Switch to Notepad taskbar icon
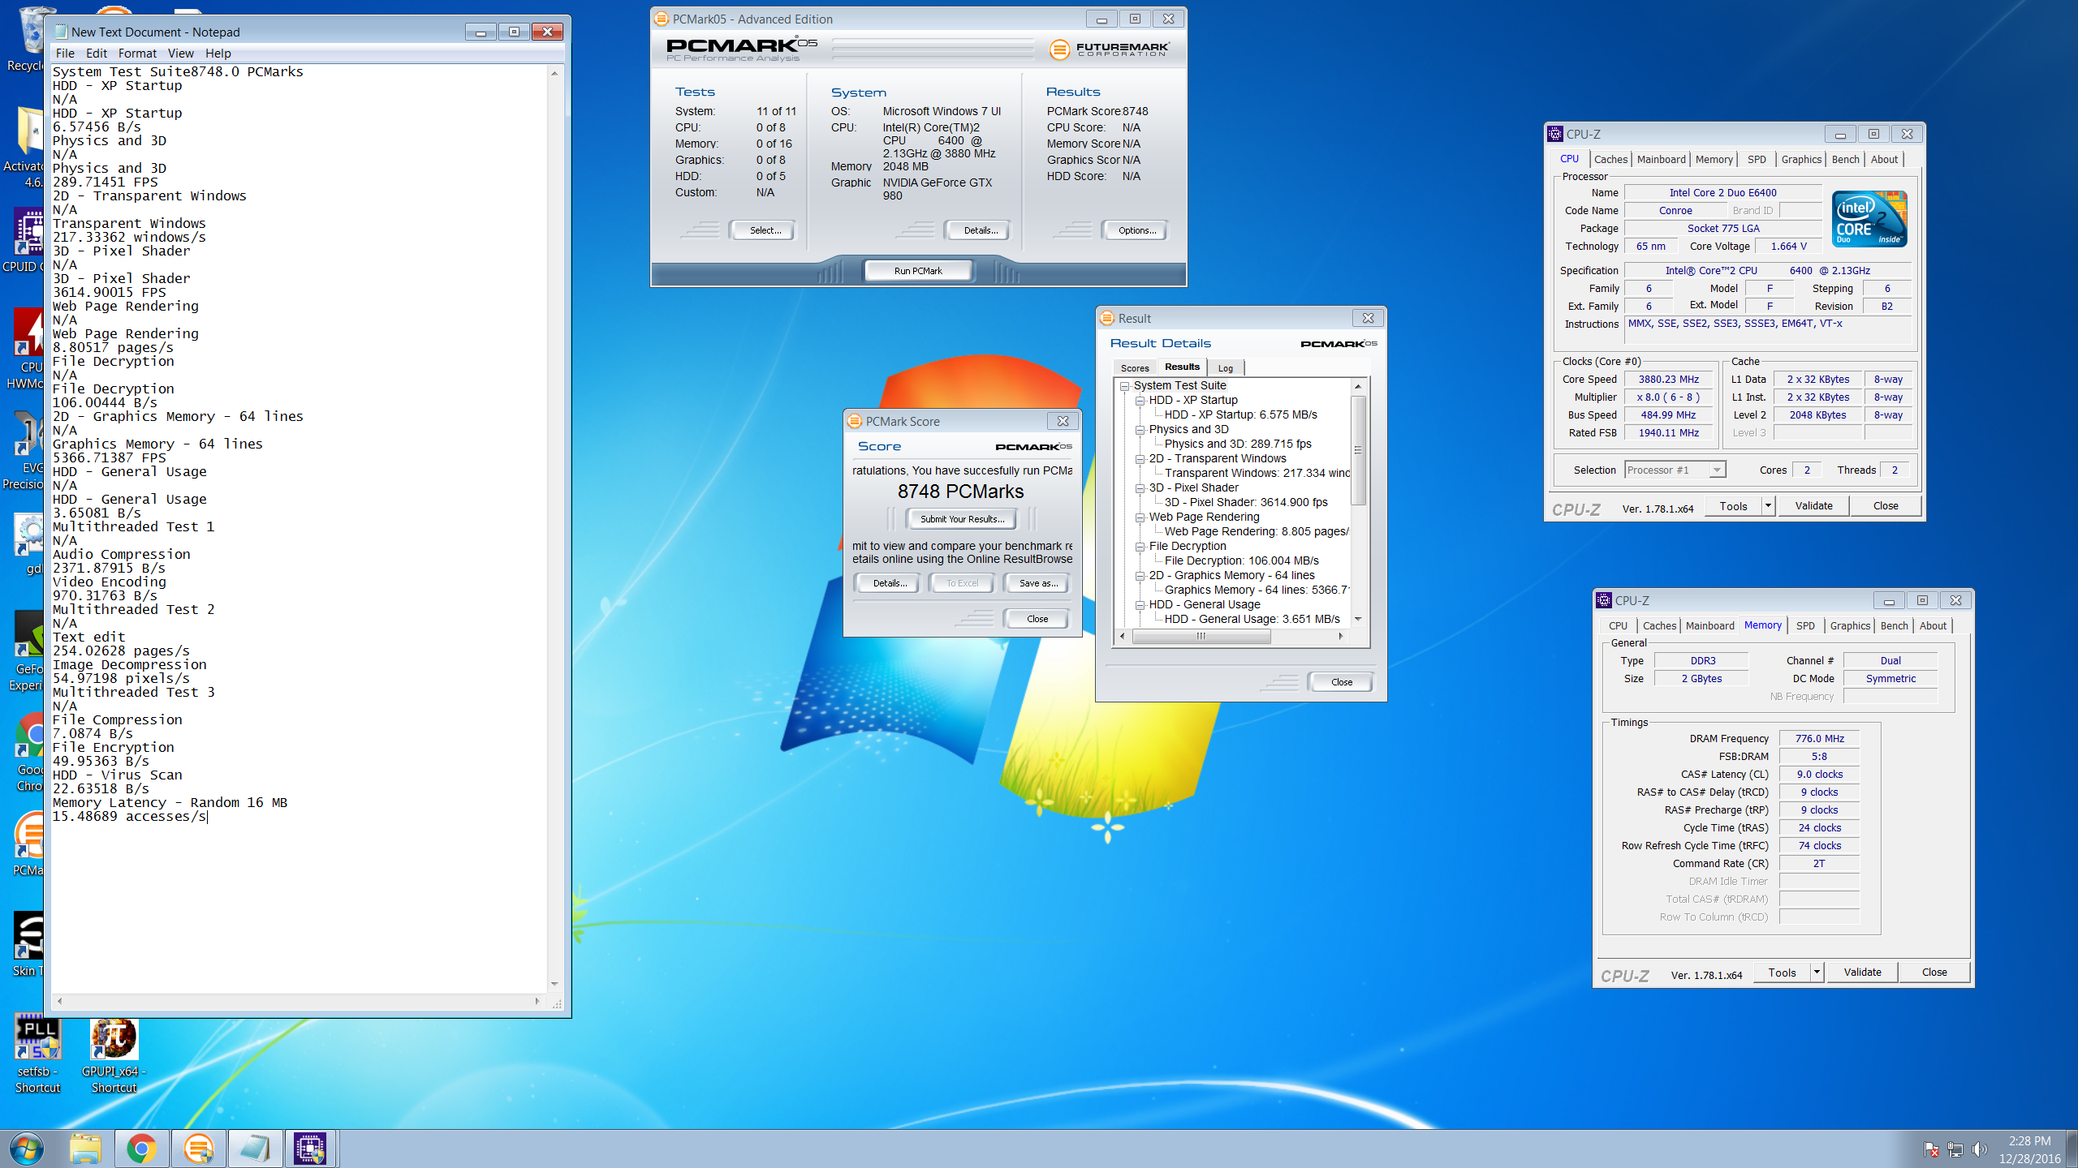Screen dimensions: 2078x1168 point(255,1149)
